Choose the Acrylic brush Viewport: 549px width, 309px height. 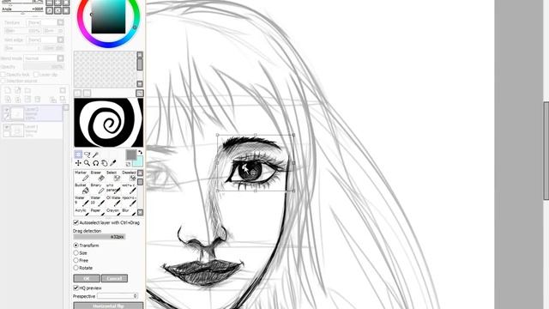coord(81,212)
